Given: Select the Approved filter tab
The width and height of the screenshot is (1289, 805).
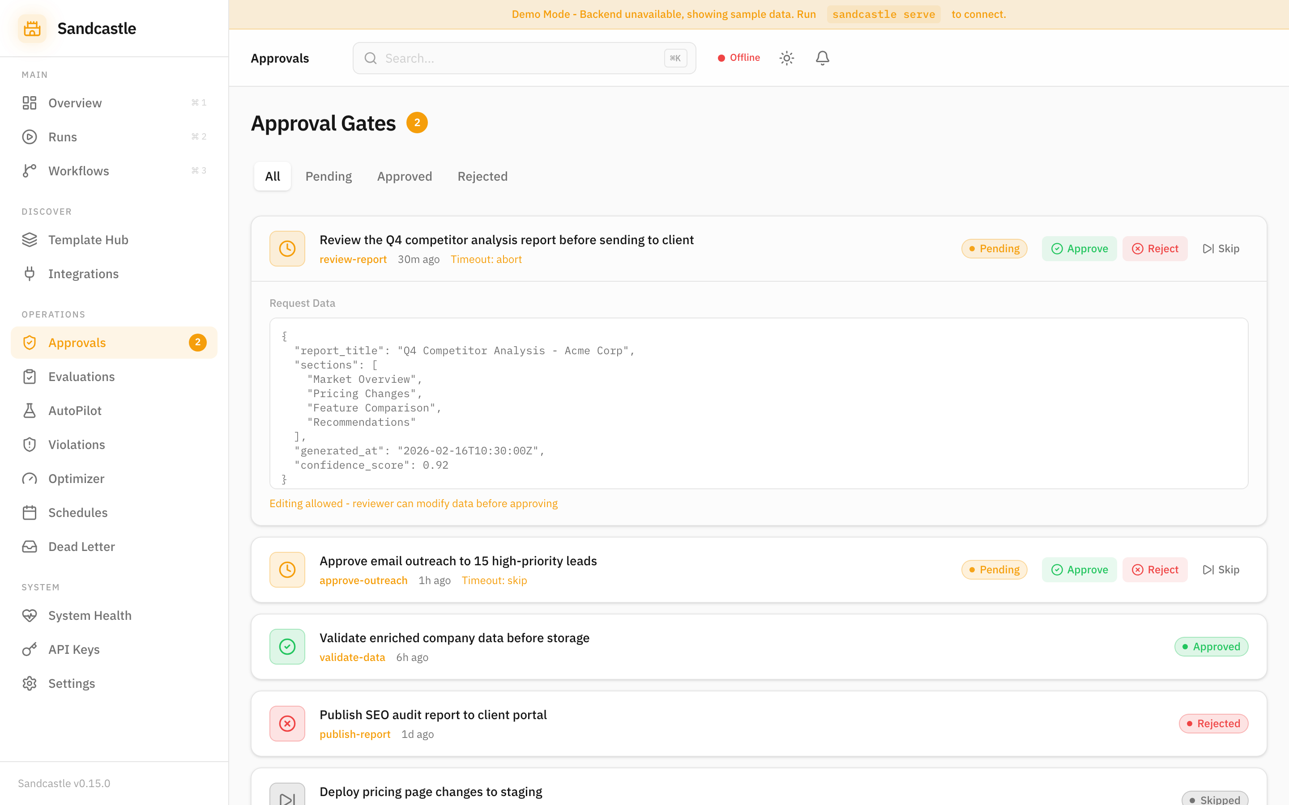Looking at the screenshot, I should [x=404, y=176].
